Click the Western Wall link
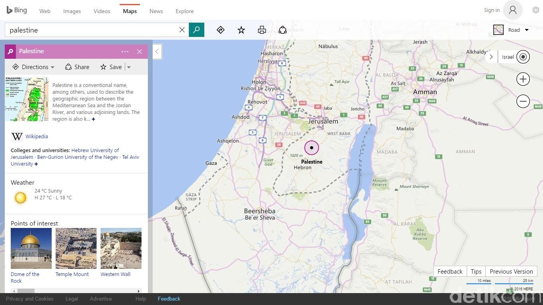The height and width of the screenshot is (305, 543). pos(115,274)
